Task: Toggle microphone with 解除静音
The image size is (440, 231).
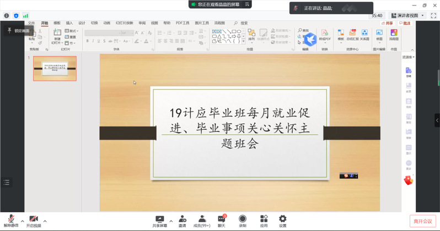Action: pos(11,220)
